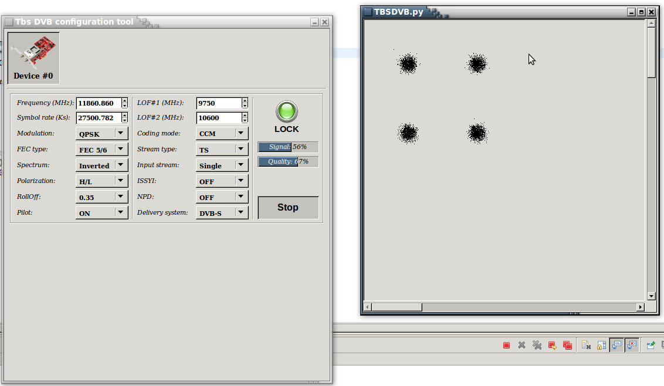The image size is (664, 386).
Task: Toggle the Scroll Lock padlock icon
Action: tap(601, 346)
